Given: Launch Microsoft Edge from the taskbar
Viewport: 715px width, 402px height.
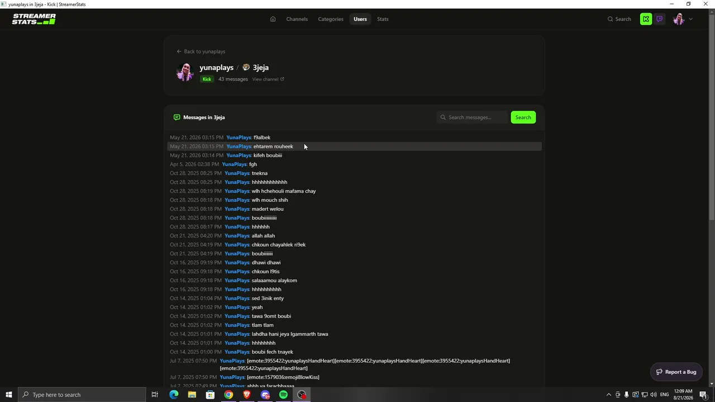Looking at the screenshot, I should [174, 395].
